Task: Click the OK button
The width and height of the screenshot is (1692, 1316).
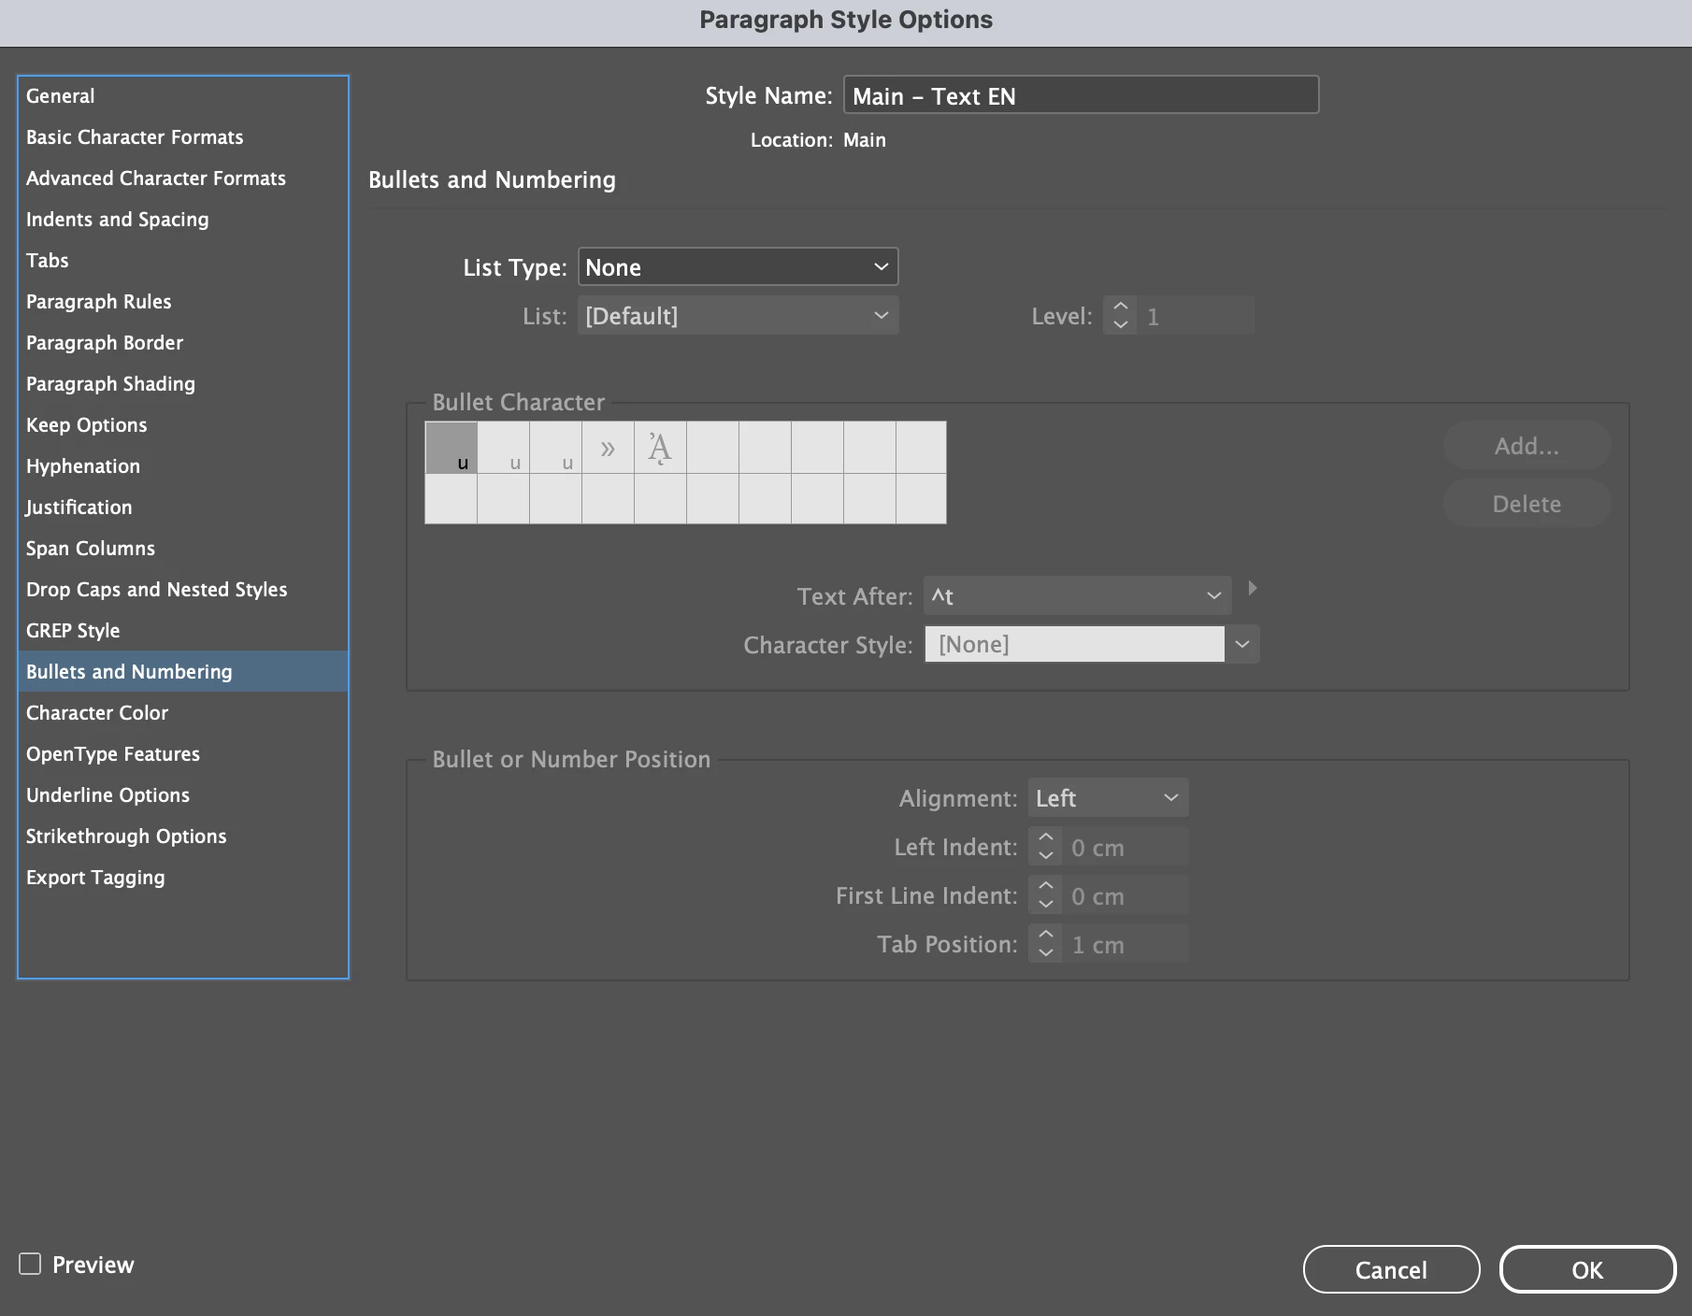Action: pyautogui.click(x=1587, y=1269)
